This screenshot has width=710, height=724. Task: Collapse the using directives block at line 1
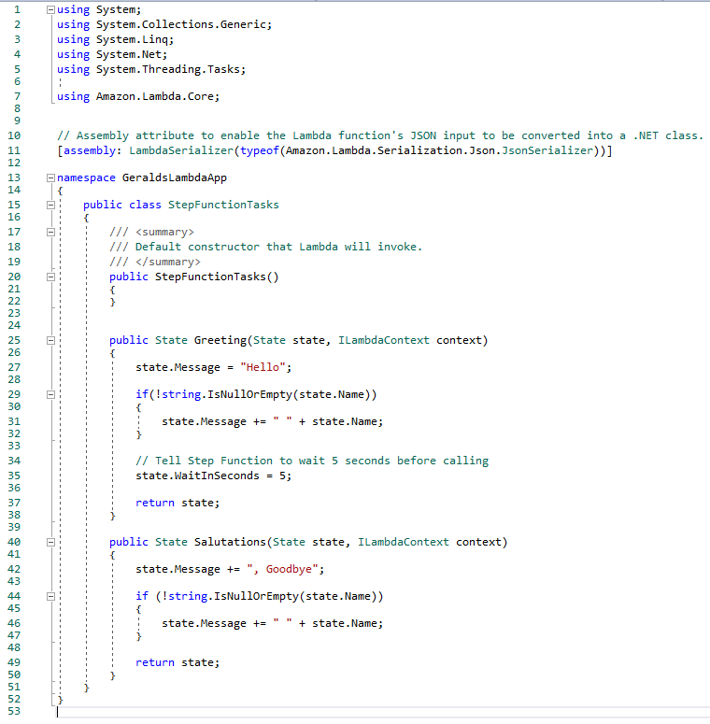(50, 9)
